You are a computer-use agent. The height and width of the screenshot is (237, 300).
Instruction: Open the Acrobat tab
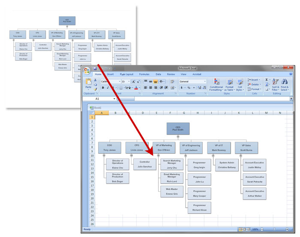point(197,74)
